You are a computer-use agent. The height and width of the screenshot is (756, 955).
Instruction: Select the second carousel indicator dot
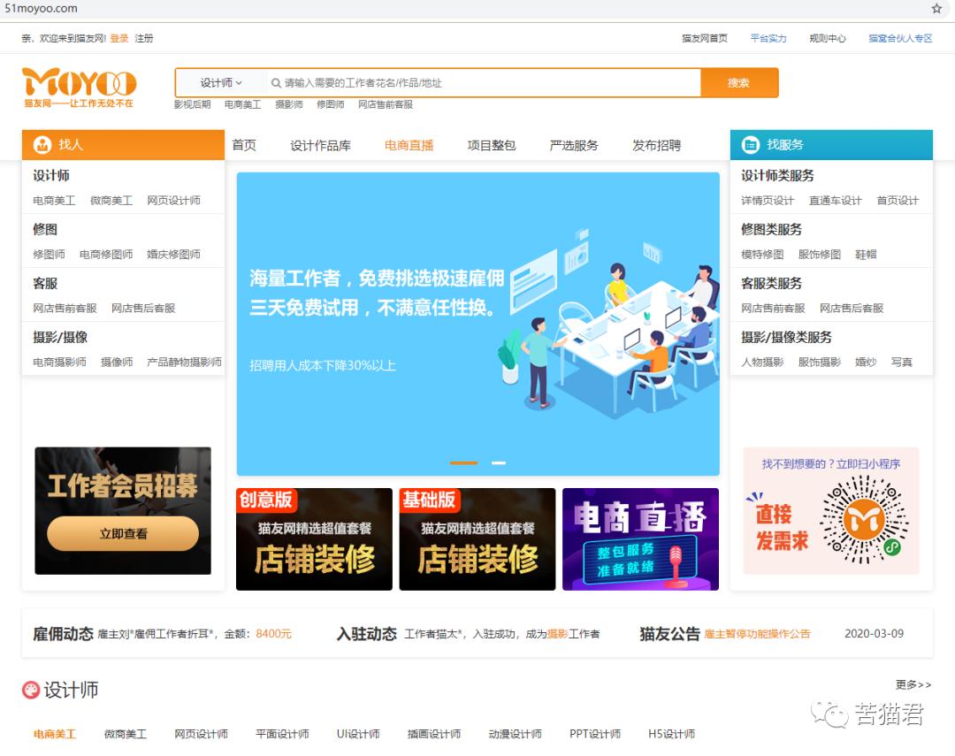[x=499, y=462]
